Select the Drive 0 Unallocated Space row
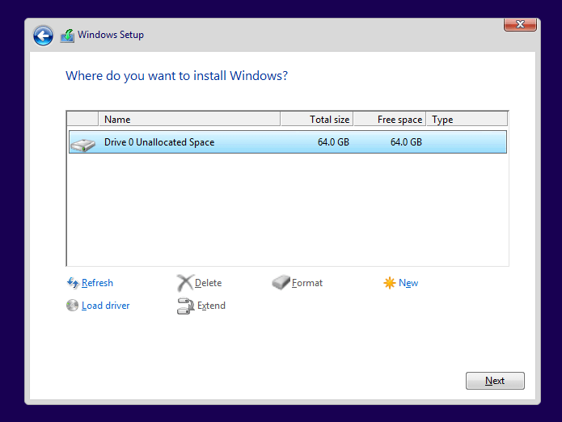Screen dimensions: 562x422 point(287,142)
